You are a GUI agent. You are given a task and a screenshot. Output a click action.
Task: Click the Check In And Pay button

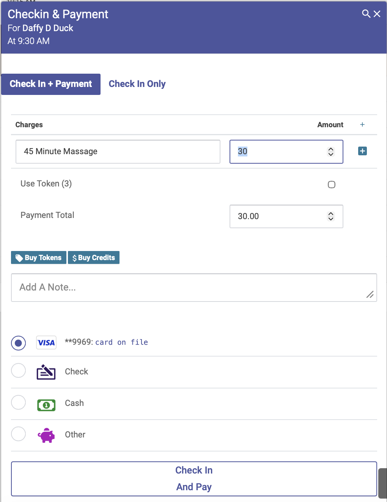[194, 479]
